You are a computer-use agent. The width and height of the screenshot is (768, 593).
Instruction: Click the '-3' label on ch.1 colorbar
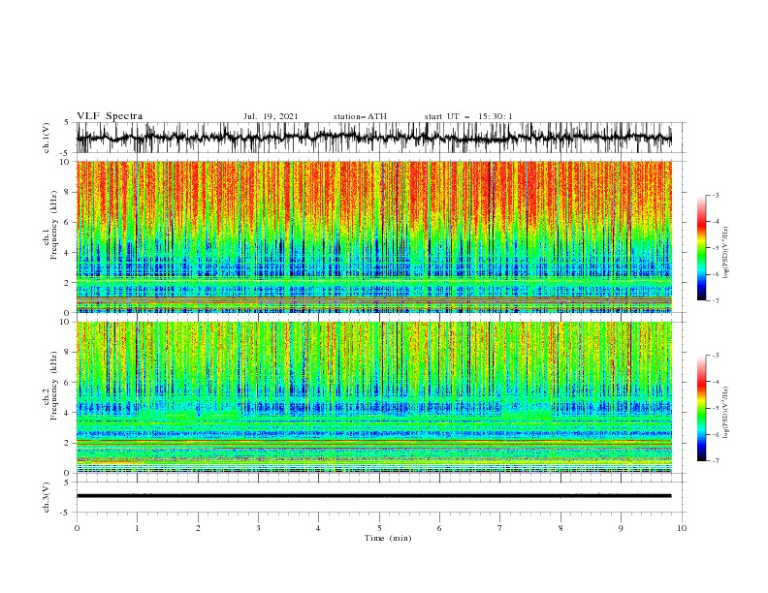715,195
